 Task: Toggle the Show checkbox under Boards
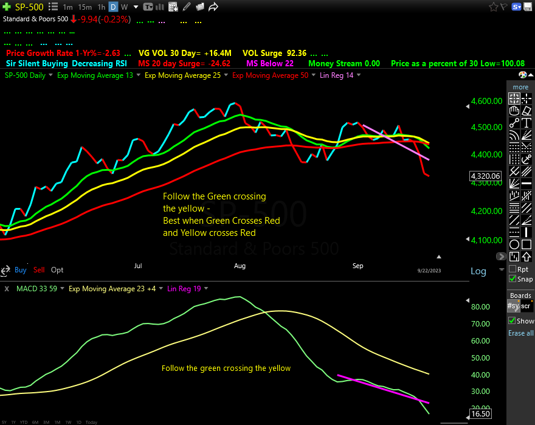tap(513, 321)
